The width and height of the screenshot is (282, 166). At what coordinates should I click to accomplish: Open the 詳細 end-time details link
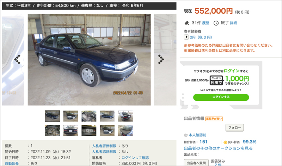pos(233,23)
